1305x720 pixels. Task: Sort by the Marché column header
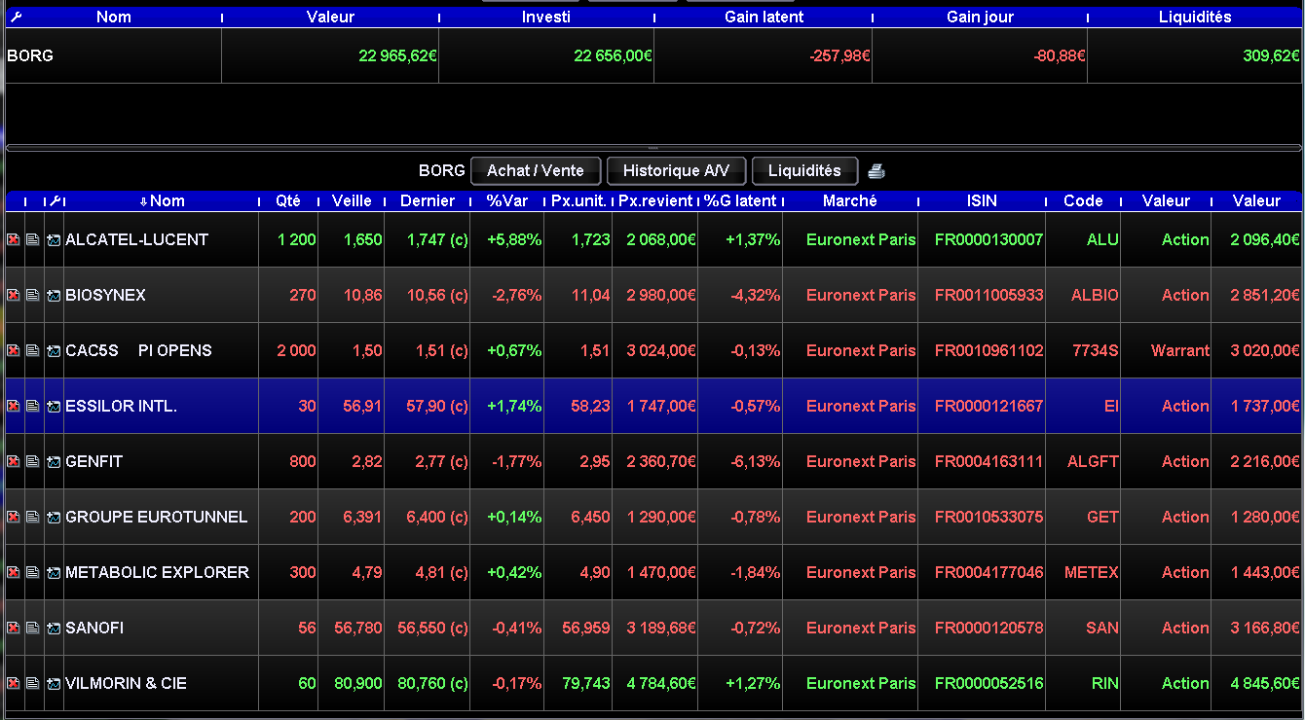click(850, 200)
